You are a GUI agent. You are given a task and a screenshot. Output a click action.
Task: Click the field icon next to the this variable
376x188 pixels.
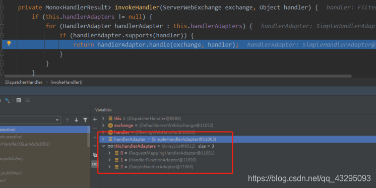(110, 118)
